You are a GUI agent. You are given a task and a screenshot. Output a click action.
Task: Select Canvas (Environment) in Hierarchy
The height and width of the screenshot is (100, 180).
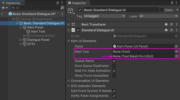tap(36, 19)
